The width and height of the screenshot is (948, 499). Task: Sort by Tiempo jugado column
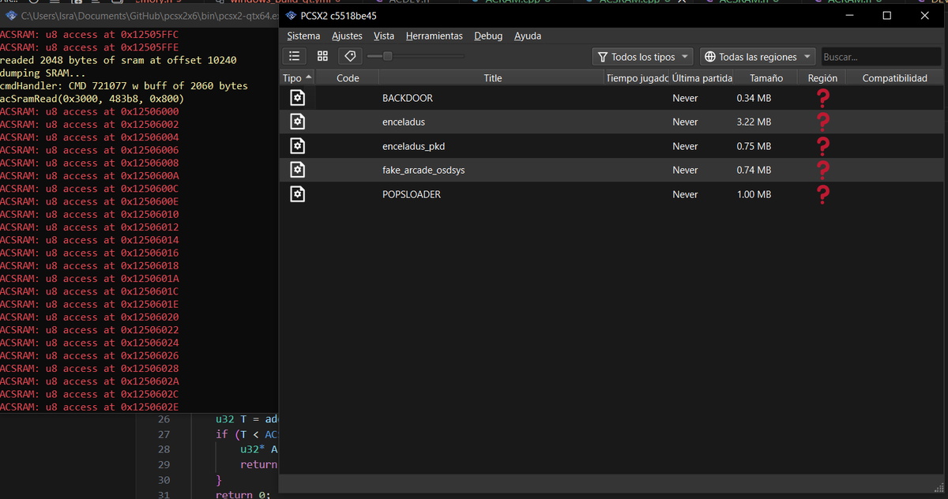point(638,78)
